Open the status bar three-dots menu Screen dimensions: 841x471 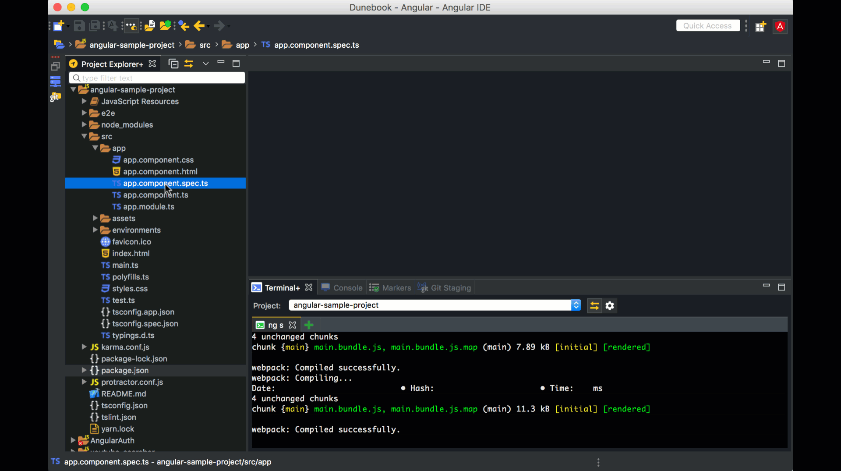[x=598, y=462]
